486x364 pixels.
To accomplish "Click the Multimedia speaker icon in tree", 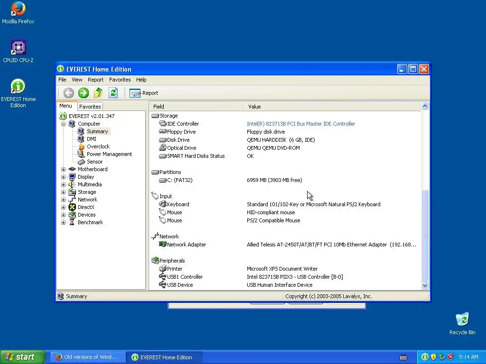I will [72, 184].
